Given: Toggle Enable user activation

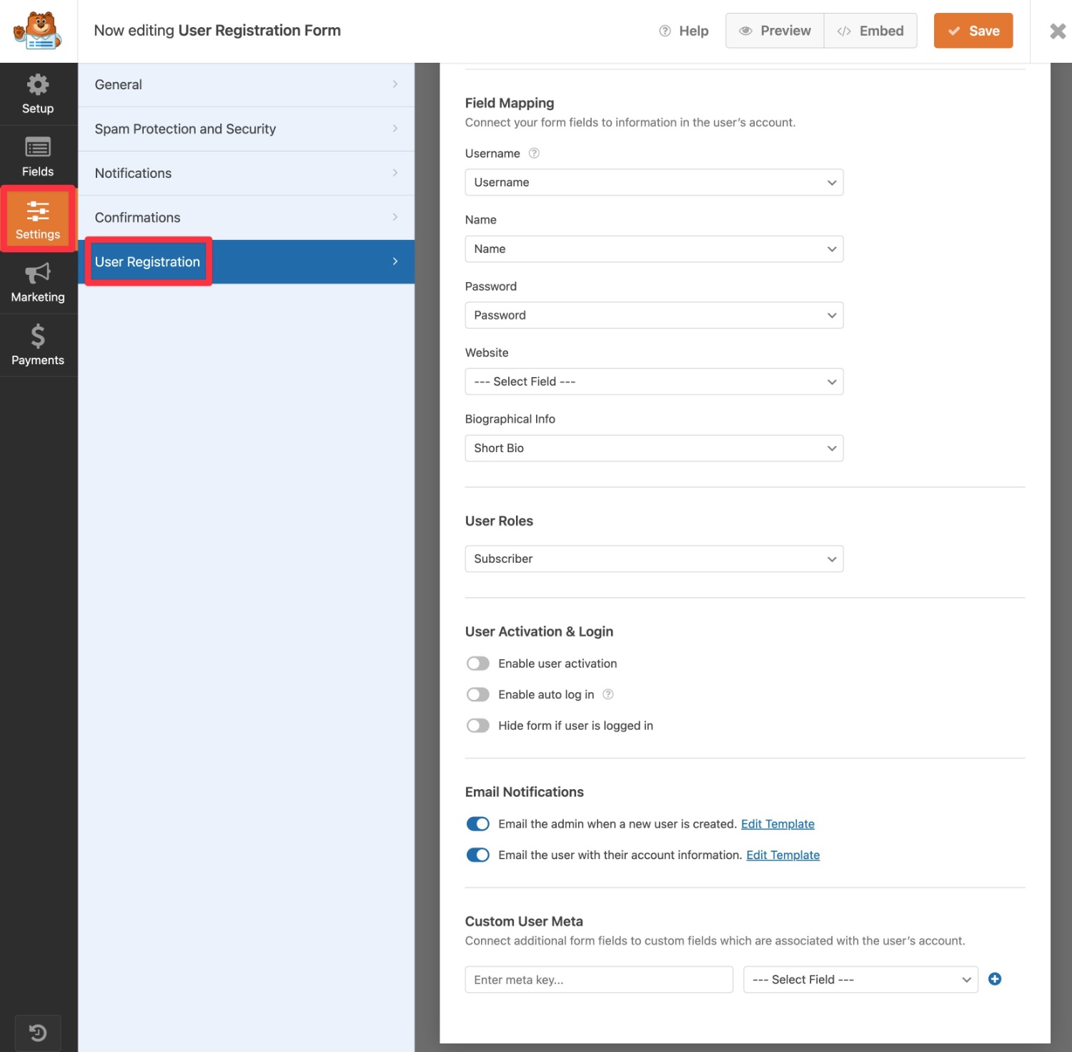Looking at the screenshot, I should [x=478, y=663].
